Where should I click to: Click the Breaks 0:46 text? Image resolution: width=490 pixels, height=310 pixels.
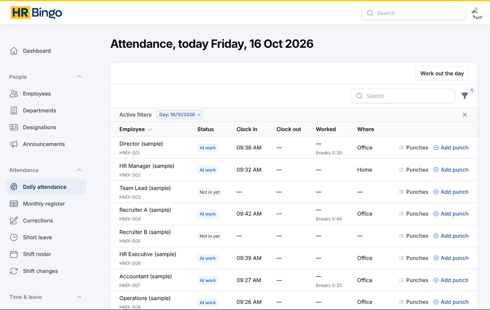click(x=329, y=219)
